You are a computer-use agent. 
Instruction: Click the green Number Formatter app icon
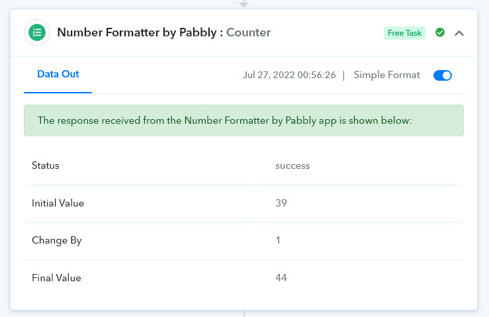[37, 32]
